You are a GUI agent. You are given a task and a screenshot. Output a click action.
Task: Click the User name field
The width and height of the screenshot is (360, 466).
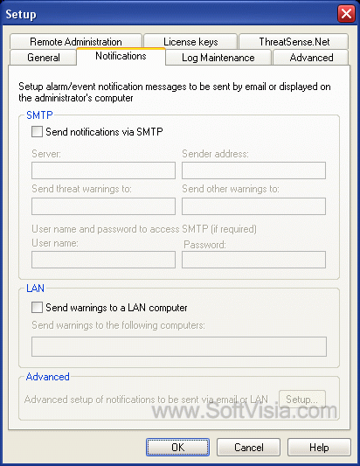coord(103,260)
